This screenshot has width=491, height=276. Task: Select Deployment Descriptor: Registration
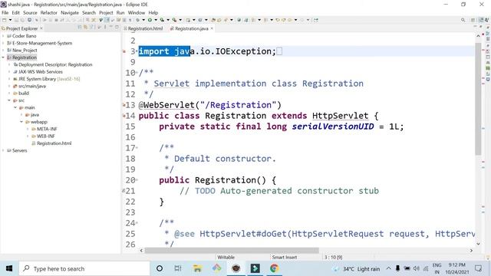pos(55,64)
